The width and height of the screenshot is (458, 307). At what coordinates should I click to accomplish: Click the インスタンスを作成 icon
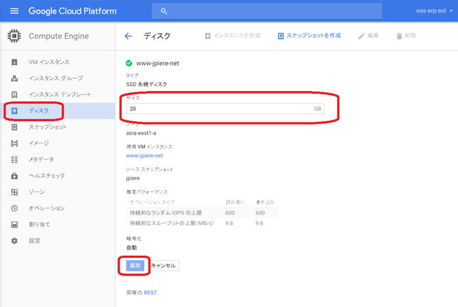(x=208, y=36)
